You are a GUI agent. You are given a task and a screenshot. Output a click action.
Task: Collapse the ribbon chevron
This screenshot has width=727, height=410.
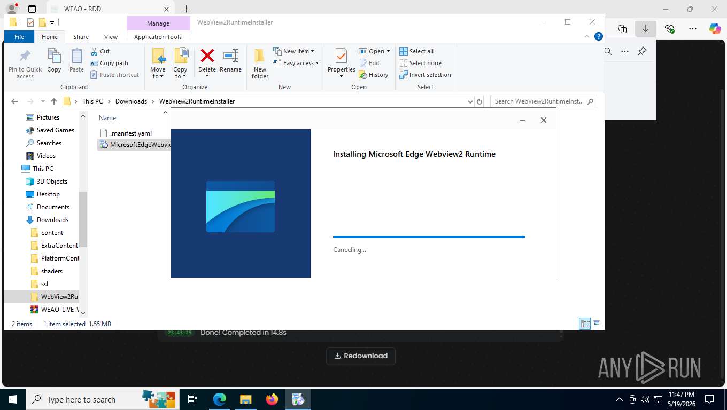[588, 36]
